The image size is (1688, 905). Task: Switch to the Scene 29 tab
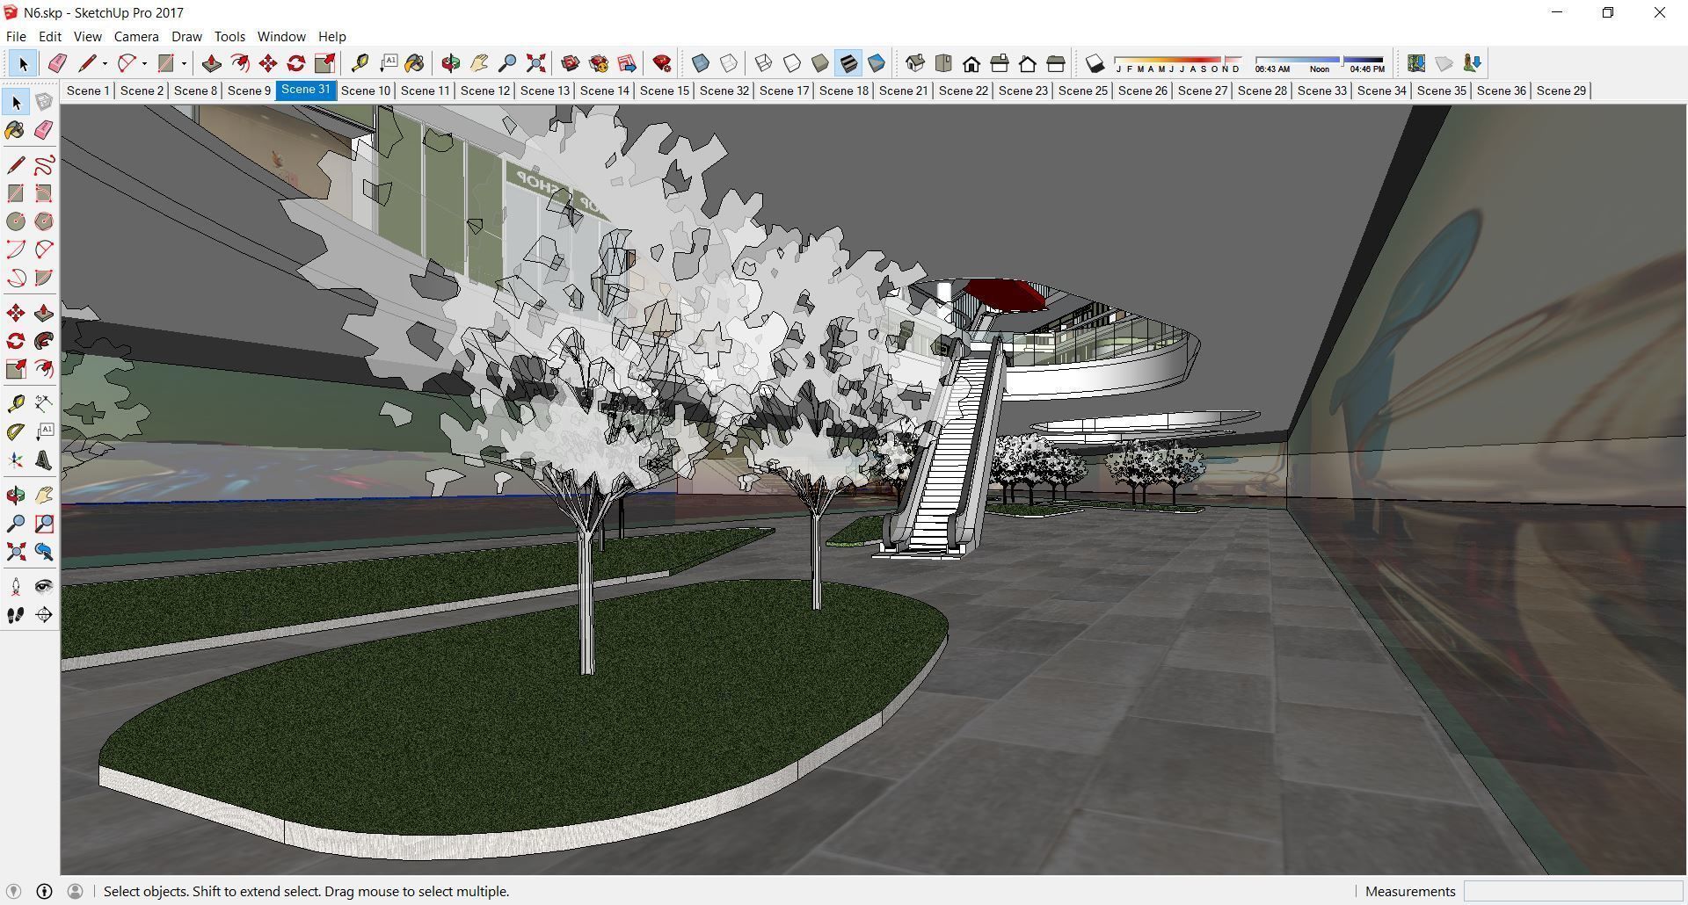[1561, 90]
